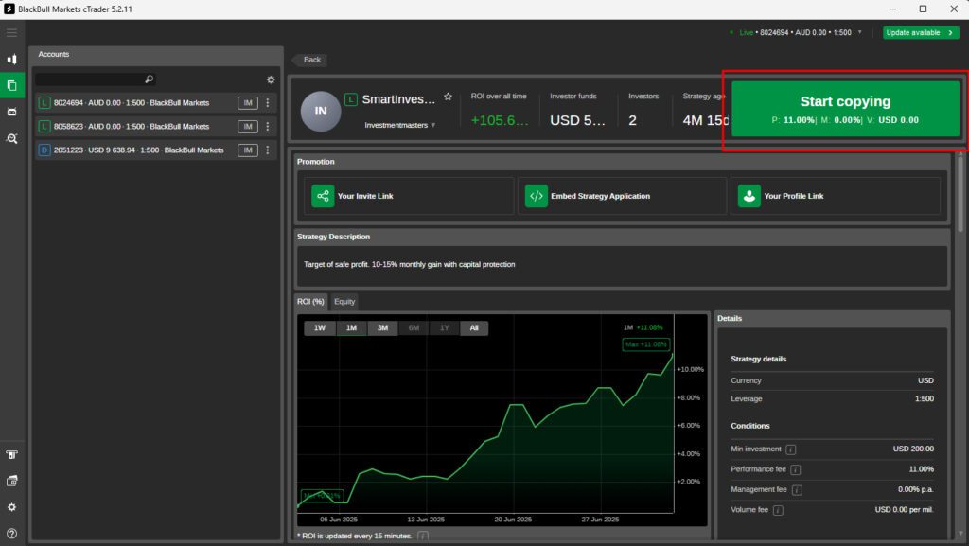This screenshot has width=969, height=546.
Task: Click the Strategy Description text
Action: [409, 264]
